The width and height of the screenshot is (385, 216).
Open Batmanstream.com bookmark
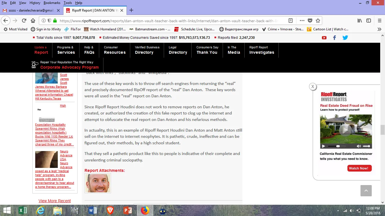[150, 29]
